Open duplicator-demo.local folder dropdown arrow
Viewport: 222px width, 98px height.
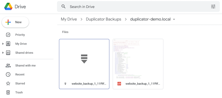(174, 19)
